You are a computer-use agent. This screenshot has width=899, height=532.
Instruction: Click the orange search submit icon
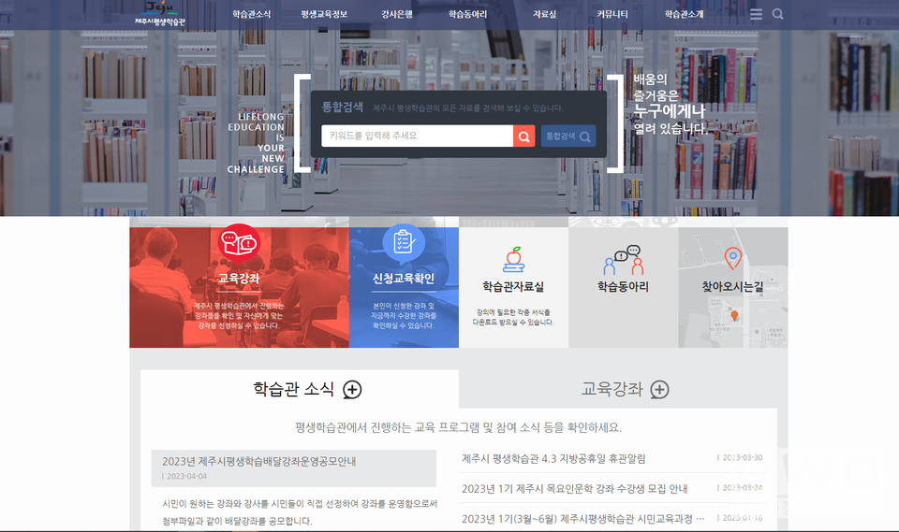pyautogui.click(x=524, y=137)
